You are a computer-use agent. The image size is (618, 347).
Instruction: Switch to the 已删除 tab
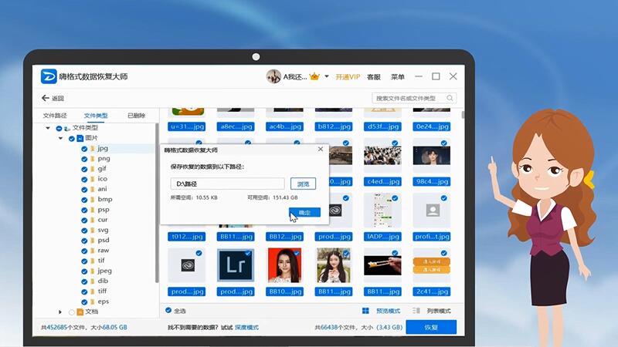coord(137,115)
